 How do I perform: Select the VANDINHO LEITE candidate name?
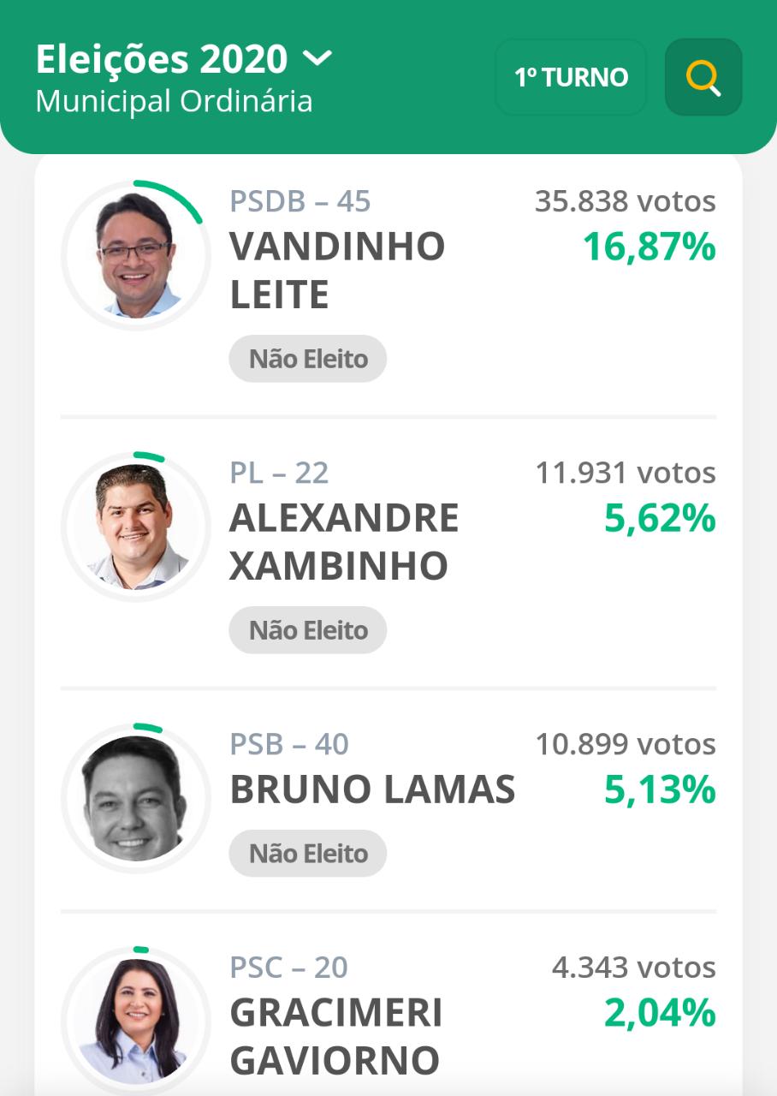(337, 271)
